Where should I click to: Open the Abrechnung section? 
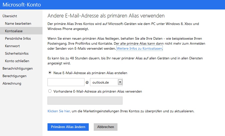12,83
